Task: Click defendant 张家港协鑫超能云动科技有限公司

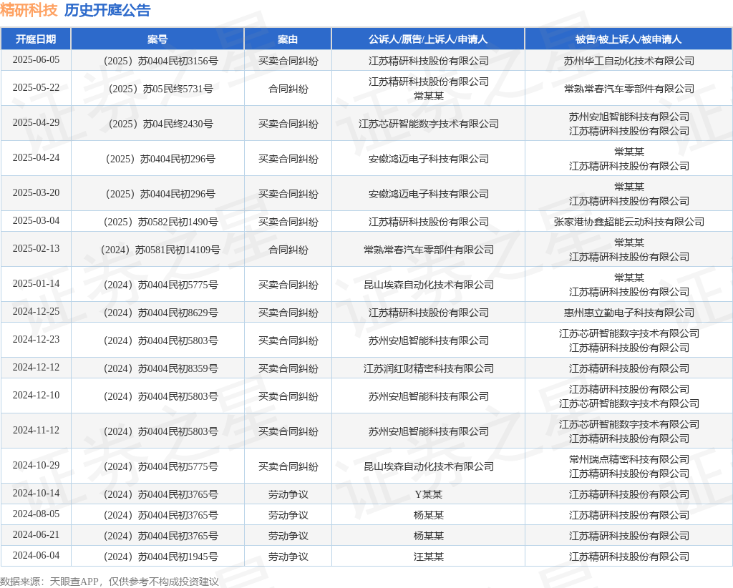Action: click(628, 222)
